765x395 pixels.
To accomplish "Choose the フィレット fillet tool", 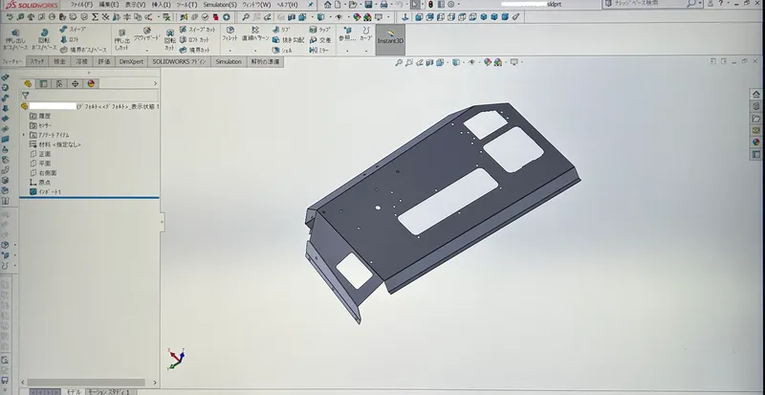I will pyautogui.click(x=229, y=33).
